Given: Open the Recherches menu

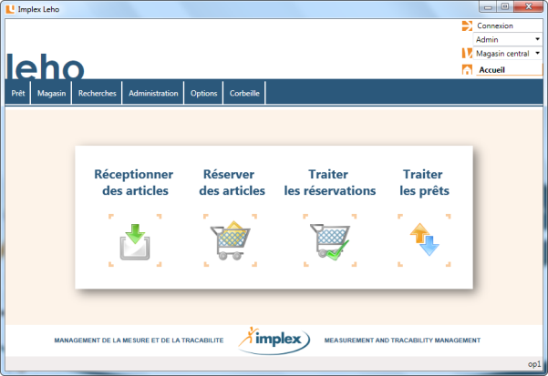Looking at the screenshot, I should [98, 93].
